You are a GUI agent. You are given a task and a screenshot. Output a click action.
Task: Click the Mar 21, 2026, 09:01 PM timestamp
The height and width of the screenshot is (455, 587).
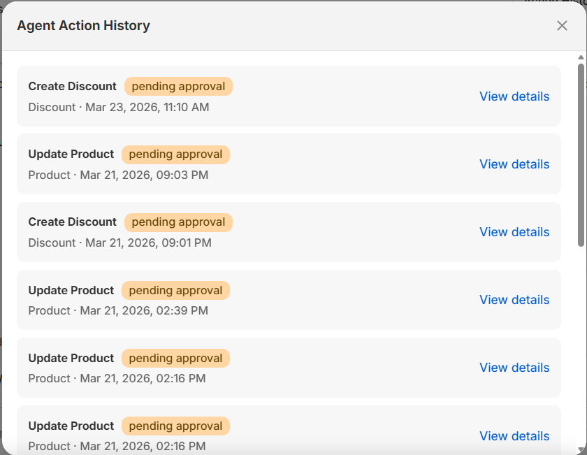point(148,243)
